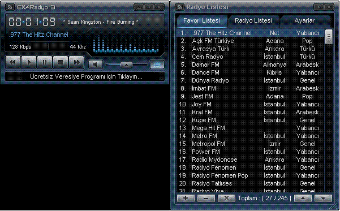Move selection up with the up arrow
The image size is (340, 211).
303,198
